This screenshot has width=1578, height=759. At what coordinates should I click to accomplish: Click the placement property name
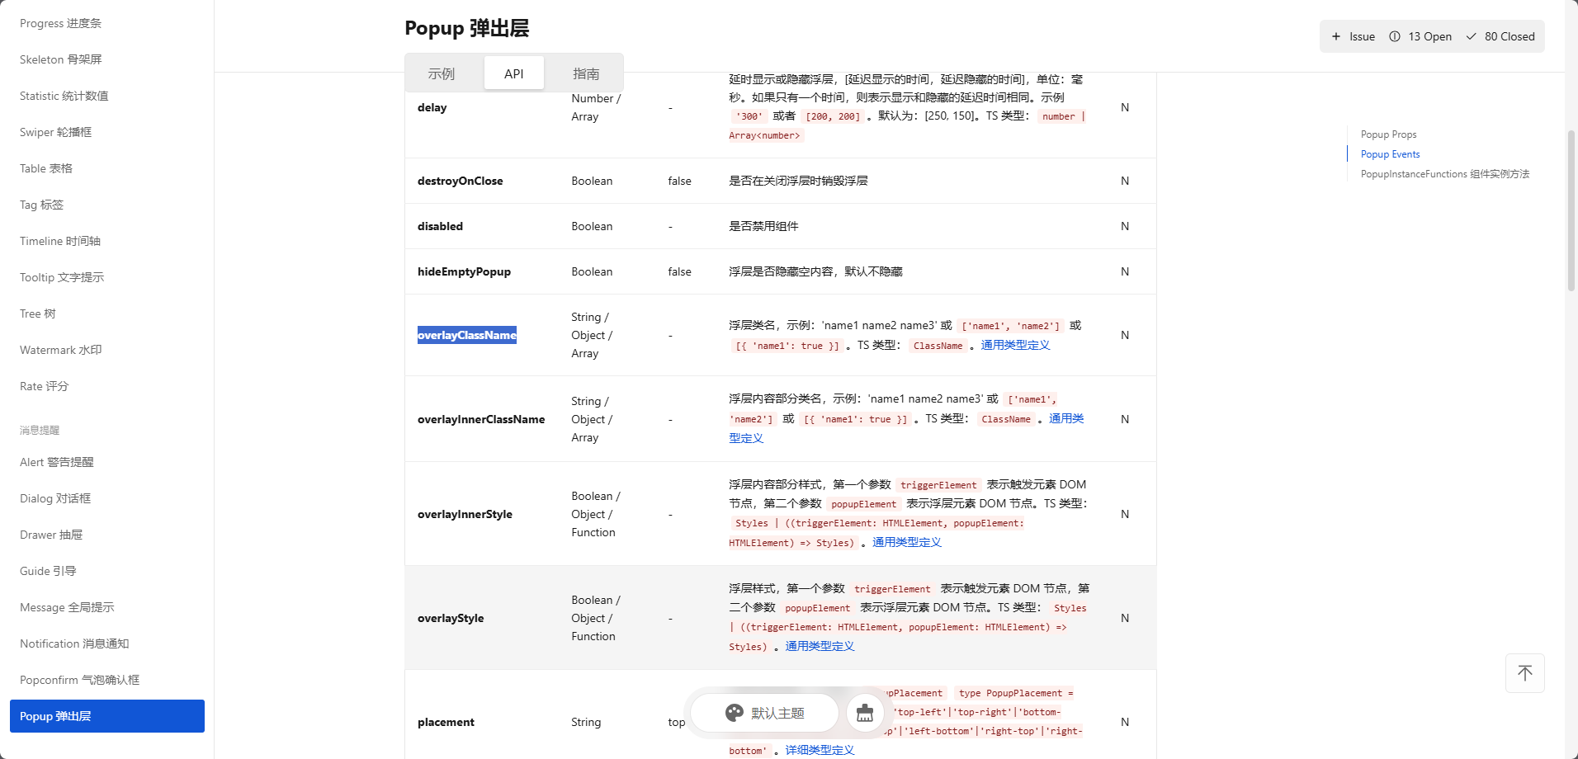[446, 722]
